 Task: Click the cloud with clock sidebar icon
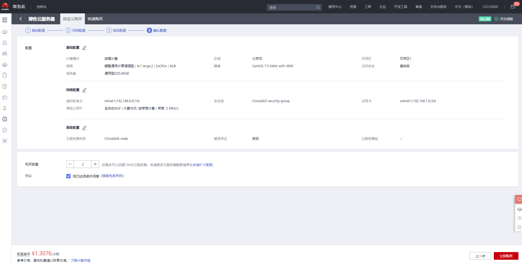(x=5, y=97)
